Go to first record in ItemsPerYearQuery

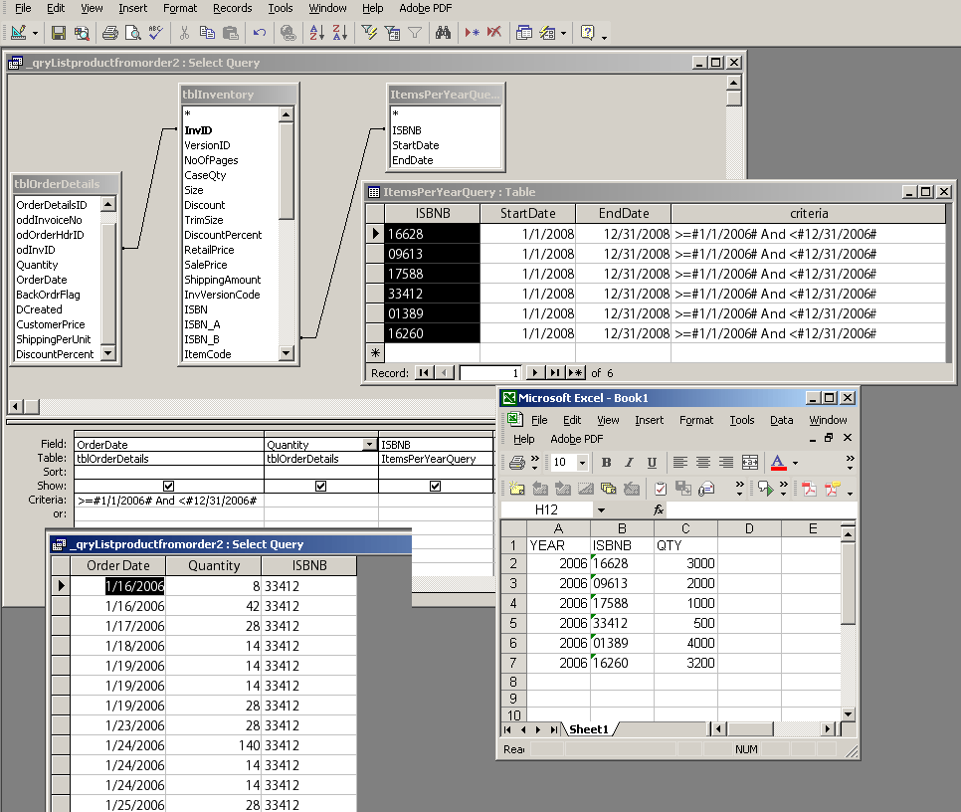pos(424,372)
